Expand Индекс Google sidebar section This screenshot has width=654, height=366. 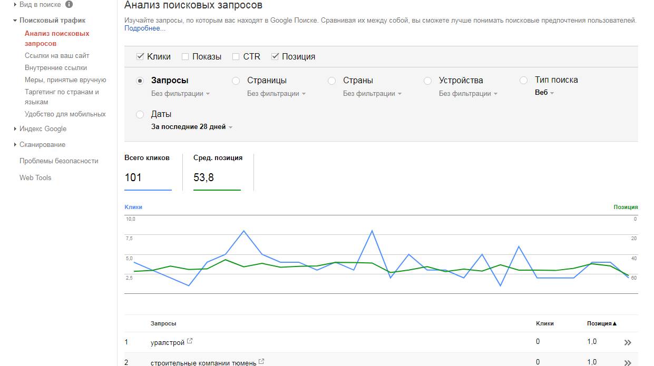point(43,129)
